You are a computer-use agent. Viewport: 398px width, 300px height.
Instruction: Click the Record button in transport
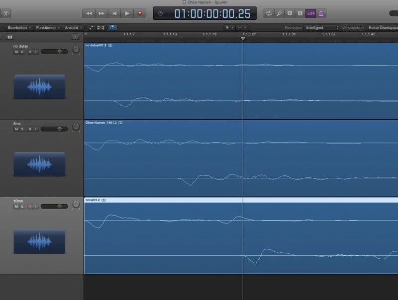pos(140,13)
